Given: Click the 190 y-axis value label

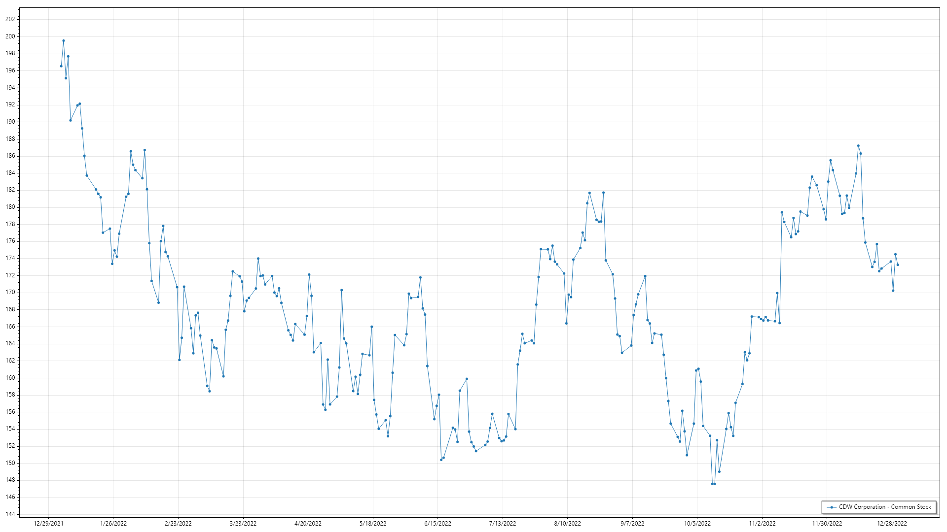Looking at the screenshot, I should coord(10,122).
